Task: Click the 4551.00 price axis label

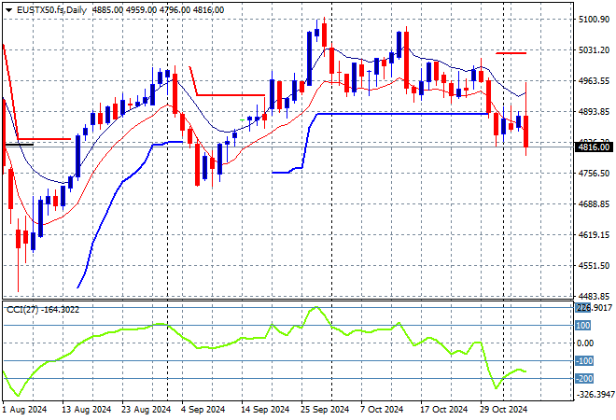Action: pos(592,266)
